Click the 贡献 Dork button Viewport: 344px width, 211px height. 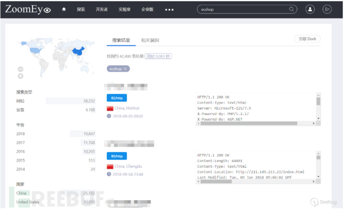point(307,39)
